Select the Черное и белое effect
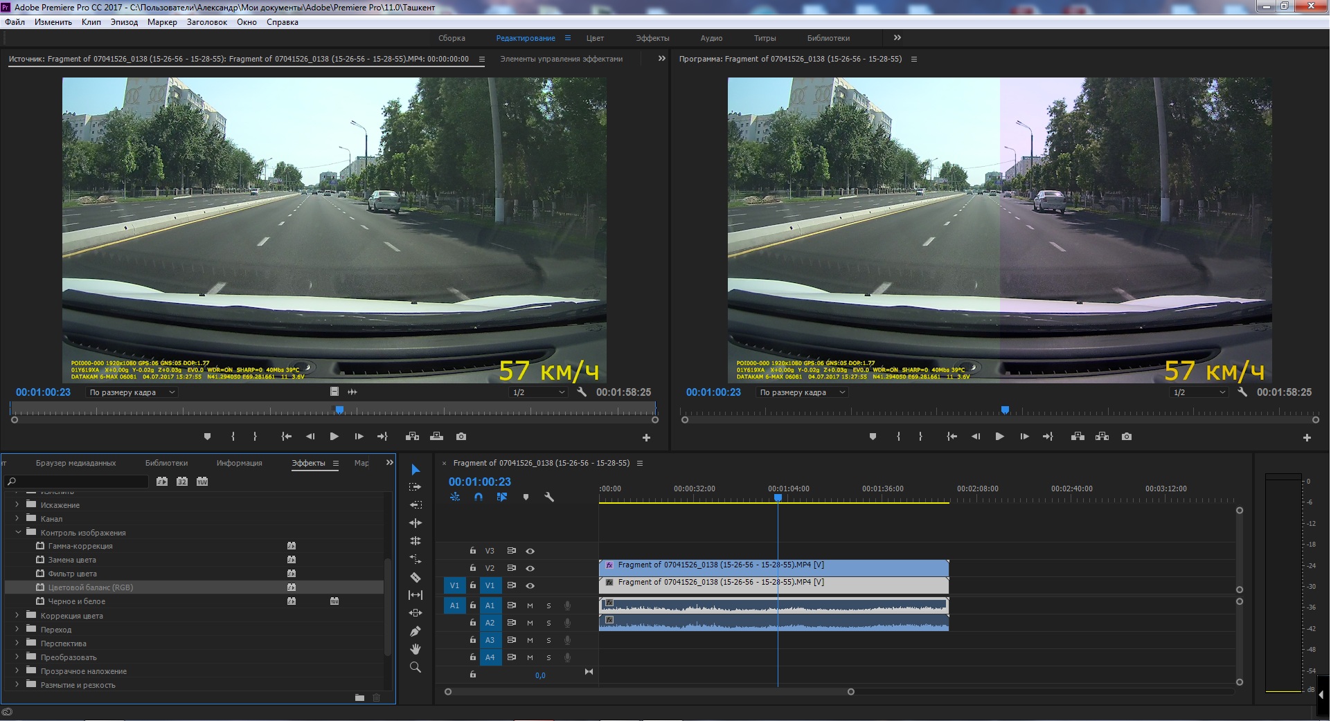 [77, 601]
